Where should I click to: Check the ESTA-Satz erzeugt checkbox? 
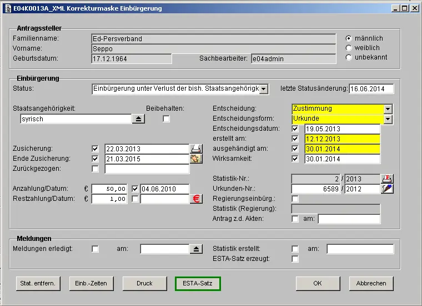pos(295,259)
